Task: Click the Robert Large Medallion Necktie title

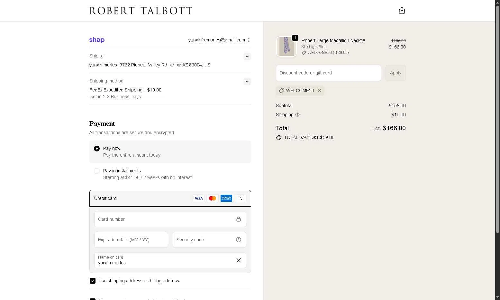Action: pos(333,40)
